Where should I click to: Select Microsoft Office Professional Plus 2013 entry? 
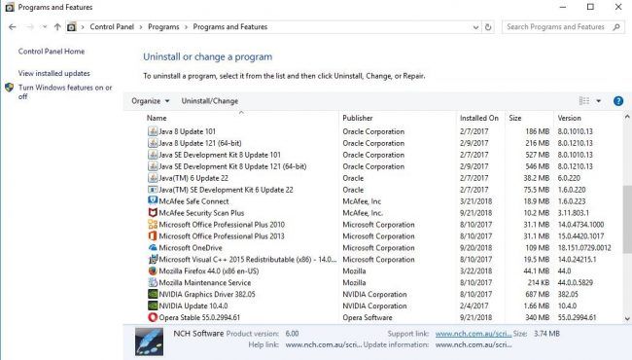pyautogui.click(x=222, y=236)
